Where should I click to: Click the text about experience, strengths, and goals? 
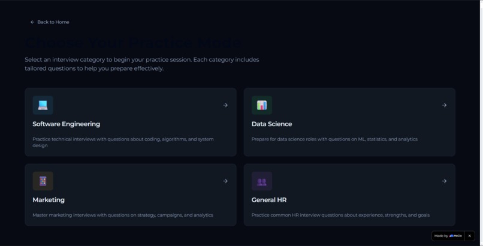point(340,215)
